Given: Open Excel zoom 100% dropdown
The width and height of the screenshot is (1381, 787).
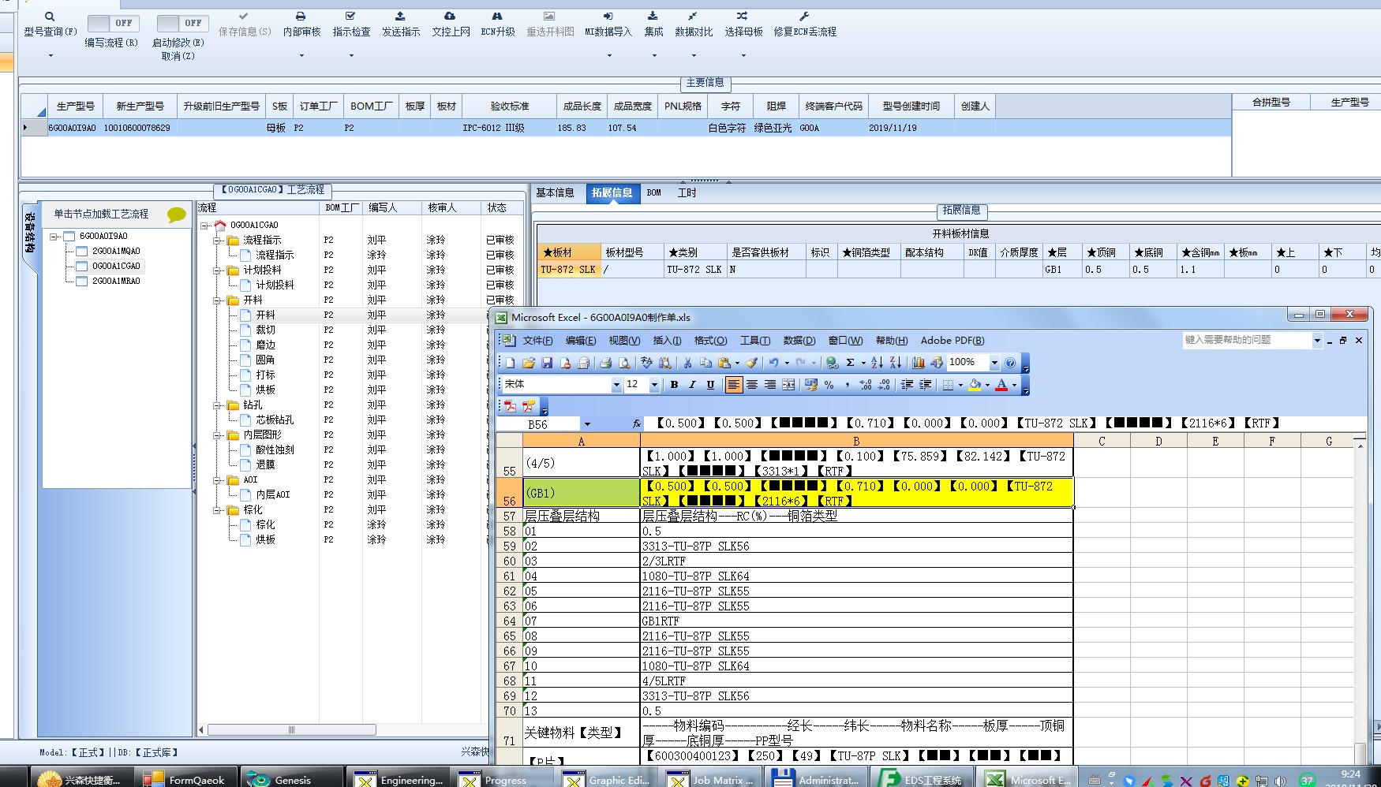Looking at the screenshot, I should pyautogui.click(x=994, y=363).
